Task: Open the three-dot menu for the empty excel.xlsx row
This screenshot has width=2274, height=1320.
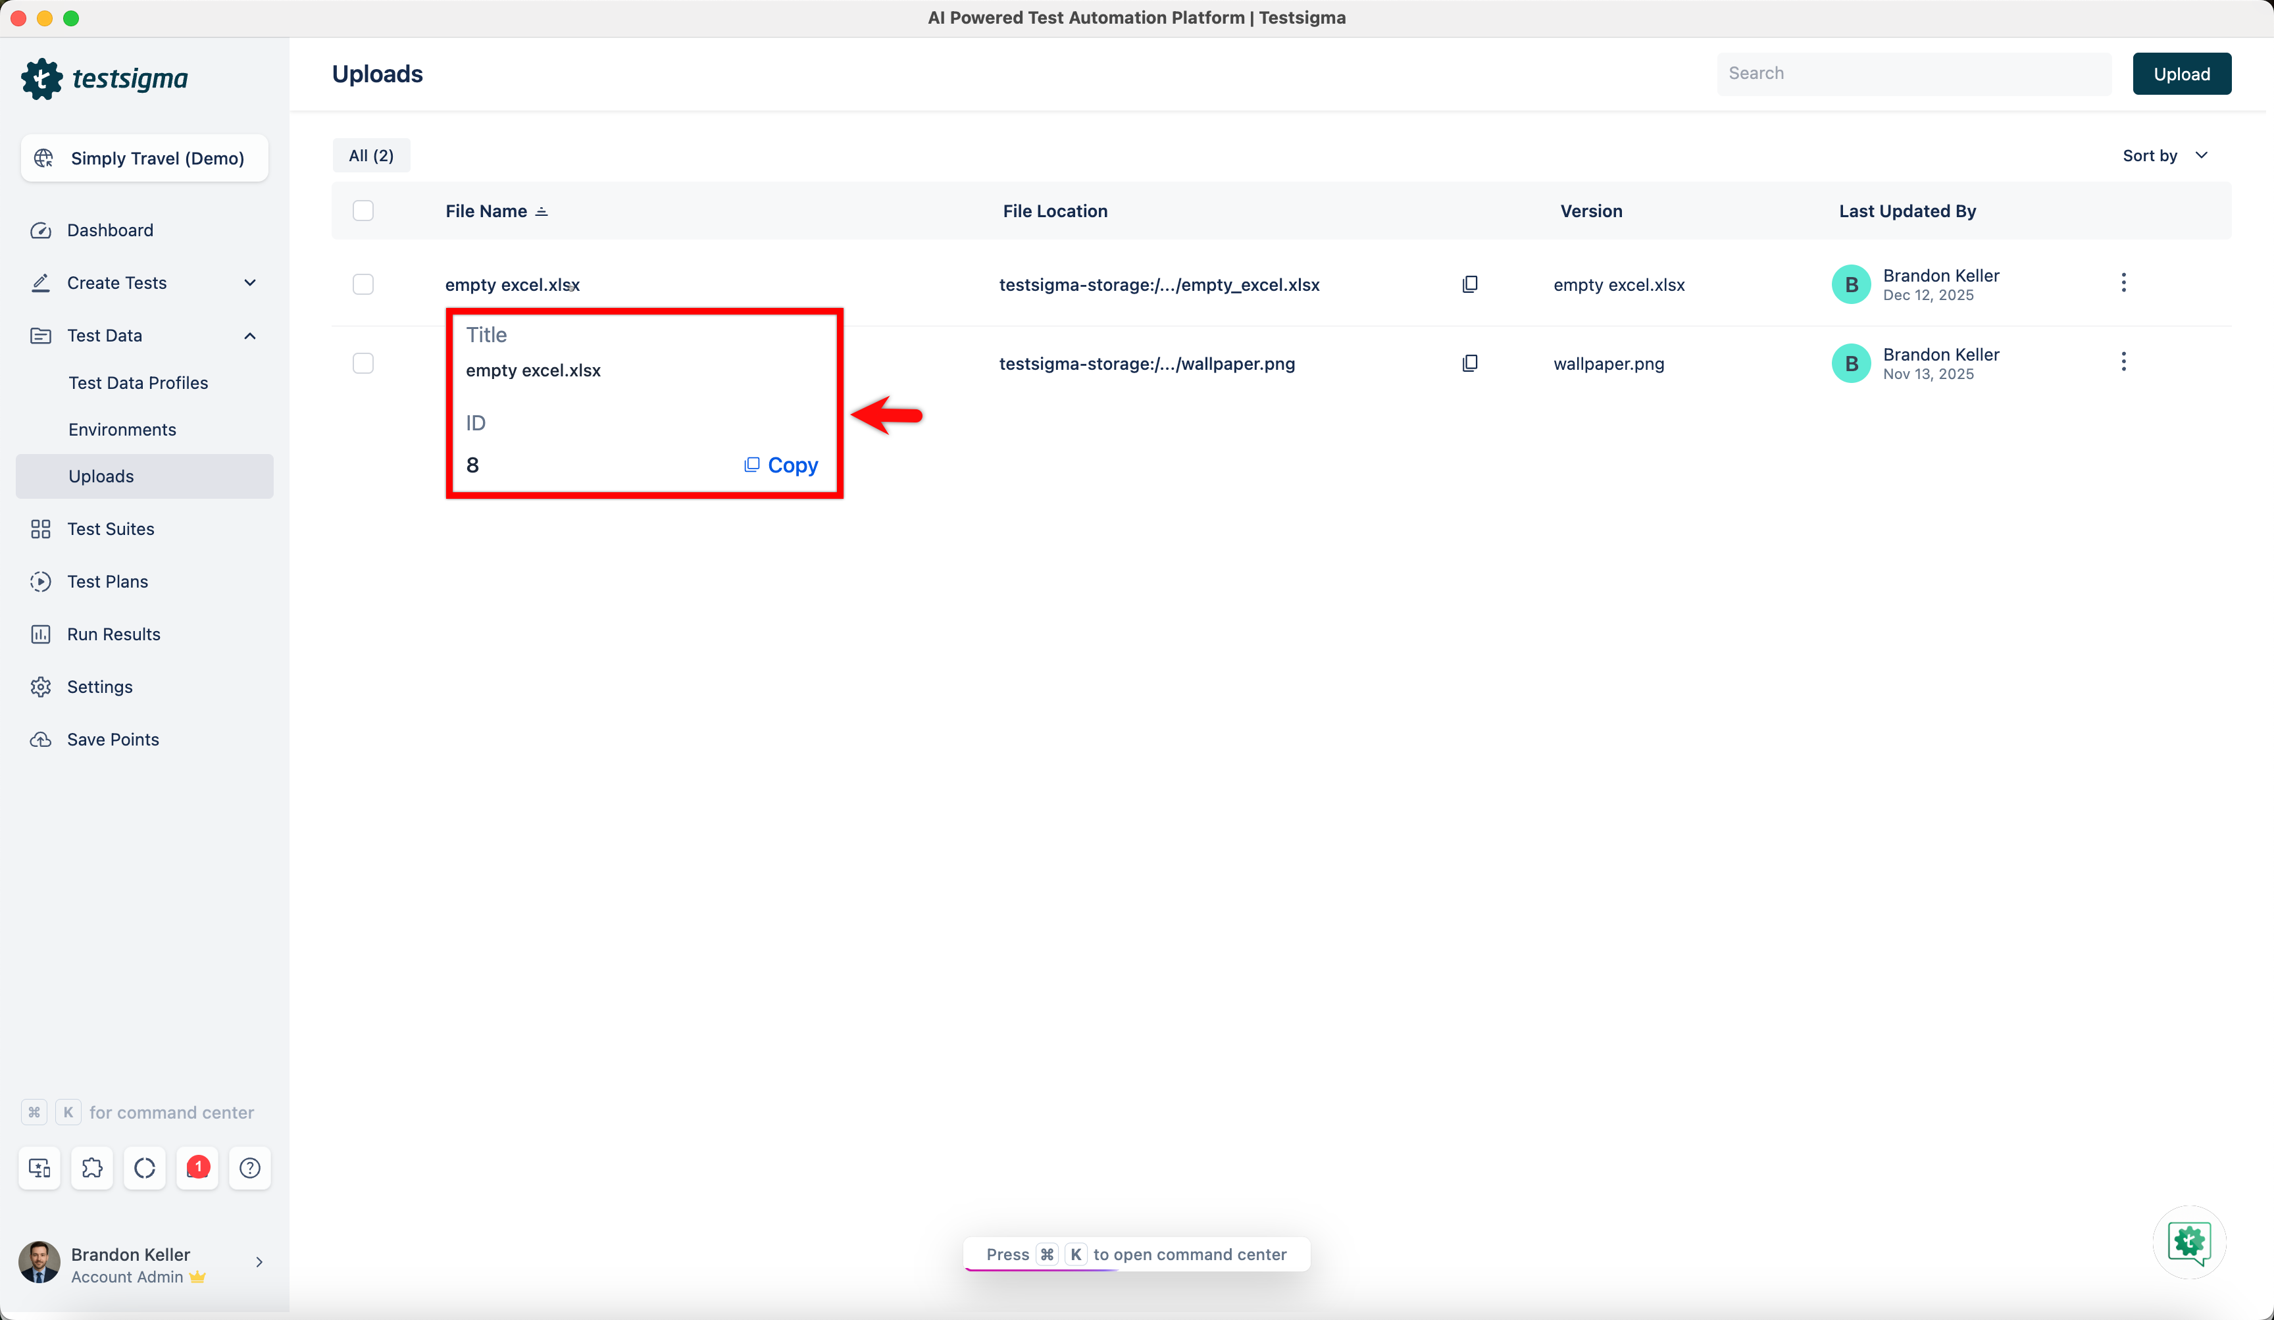Action: 2123,284
